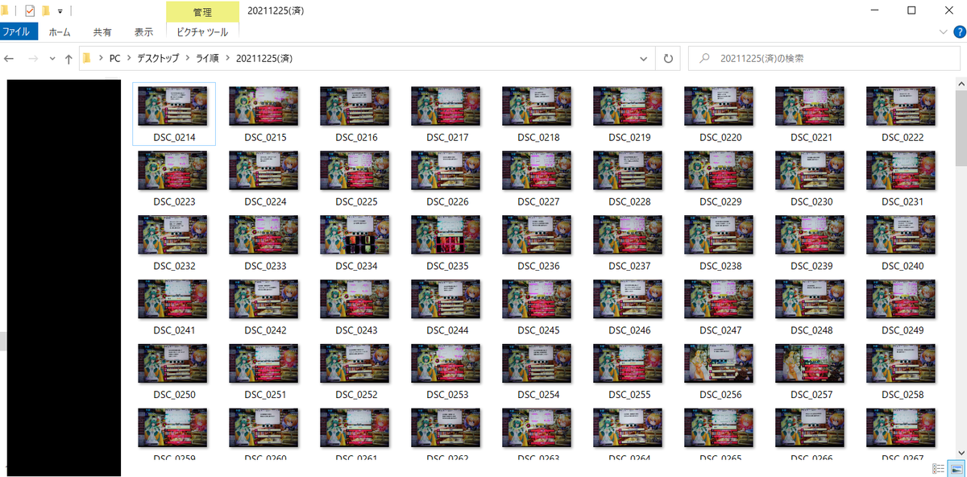Click the folder icon in address bar

pyautogui.click(x=87, y=59)
